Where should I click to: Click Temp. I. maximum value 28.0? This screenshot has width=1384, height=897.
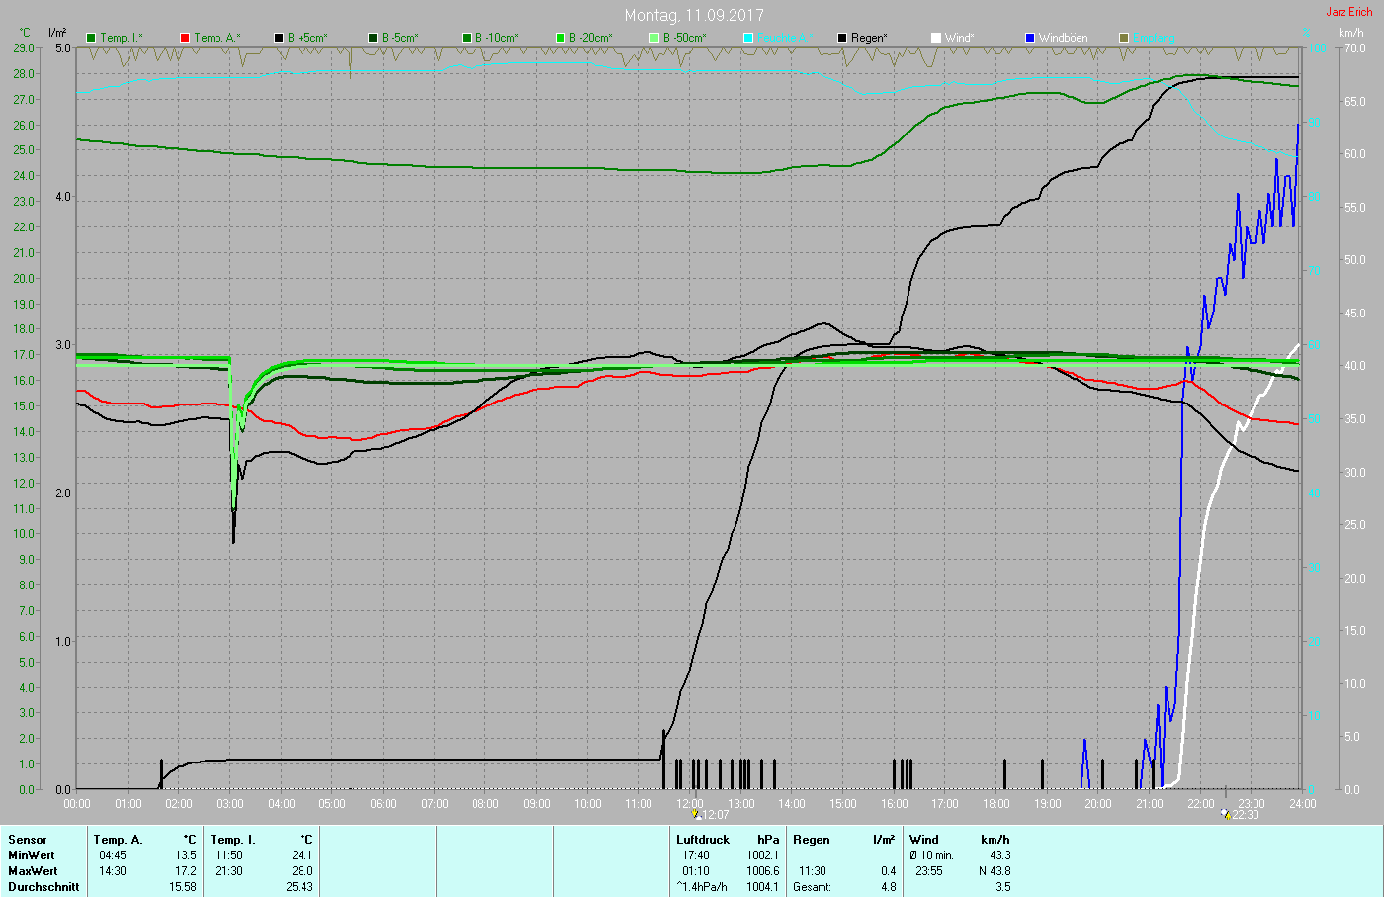[302, 871]
